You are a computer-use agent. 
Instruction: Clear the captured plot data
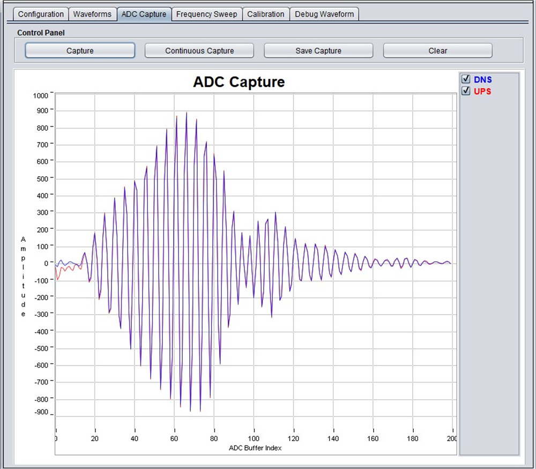437,51
